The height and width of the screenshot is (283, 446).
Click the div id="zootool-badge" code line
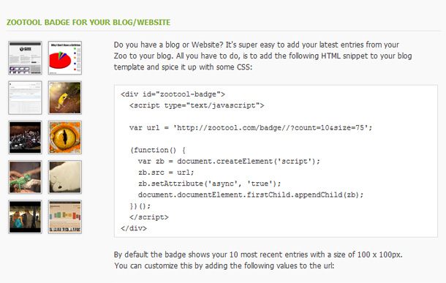pos(173,94)
